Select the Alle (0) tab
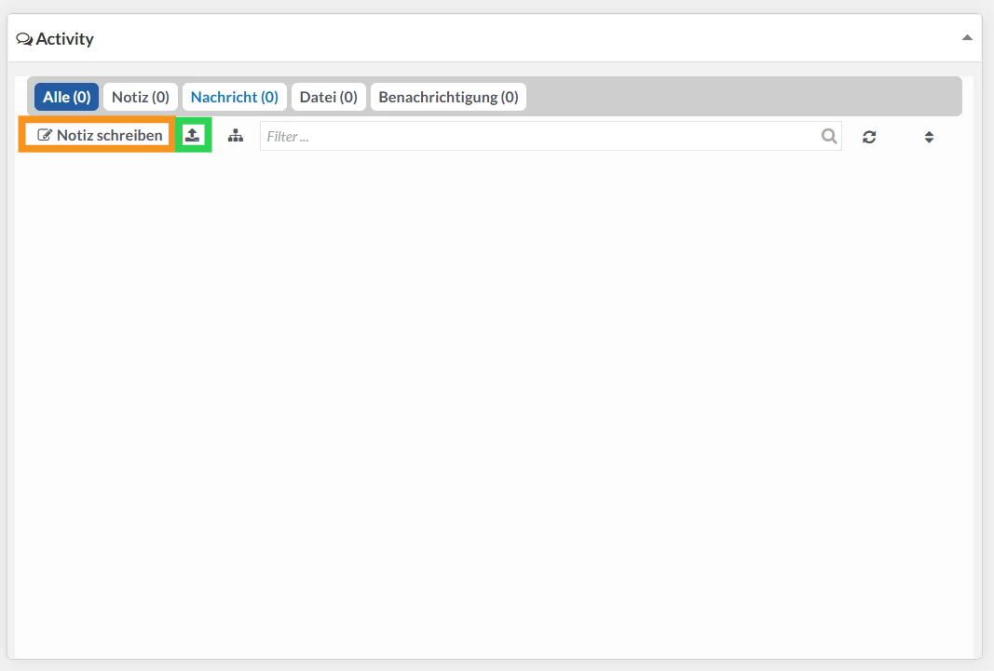 coord(66,97)
